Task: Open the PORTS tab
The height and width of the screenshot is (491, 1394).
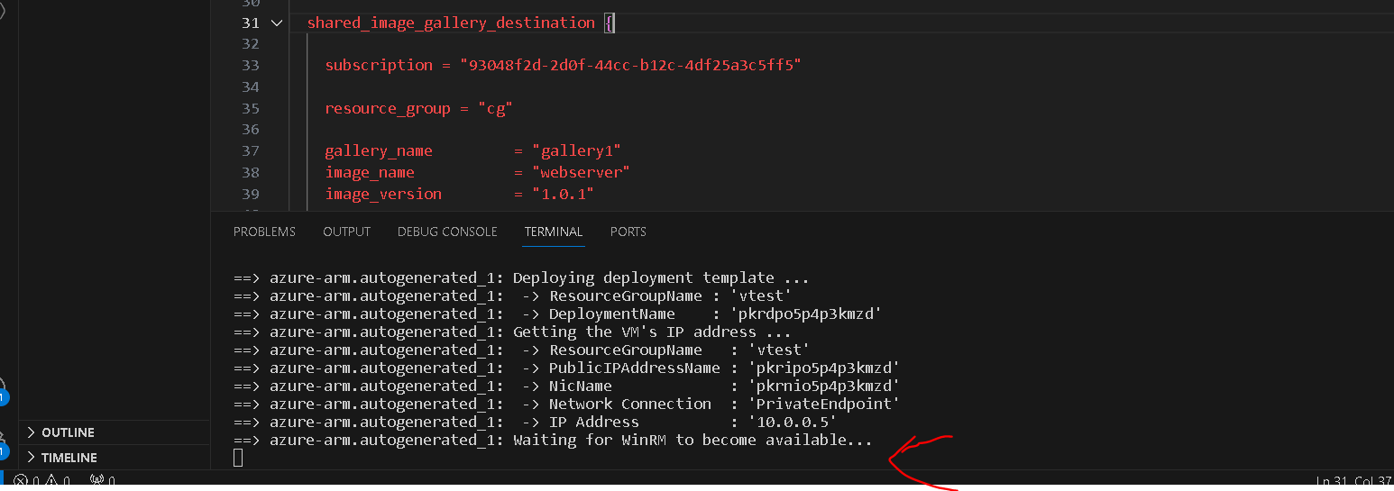Action: tap(628, 232)
